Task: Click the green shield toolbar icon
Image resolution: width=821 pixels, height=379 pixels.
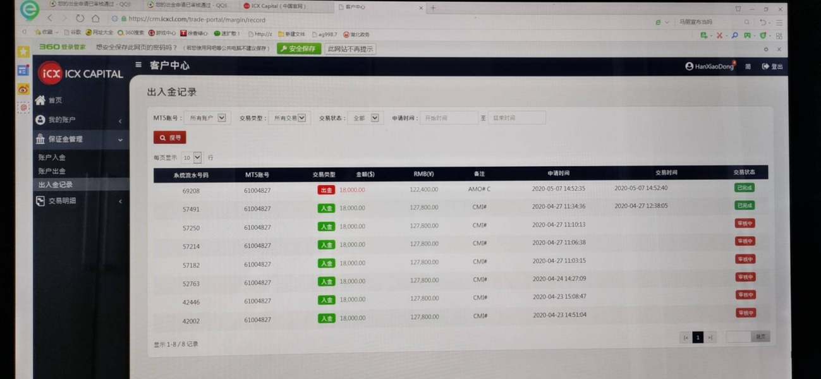Action: [763, 35]
